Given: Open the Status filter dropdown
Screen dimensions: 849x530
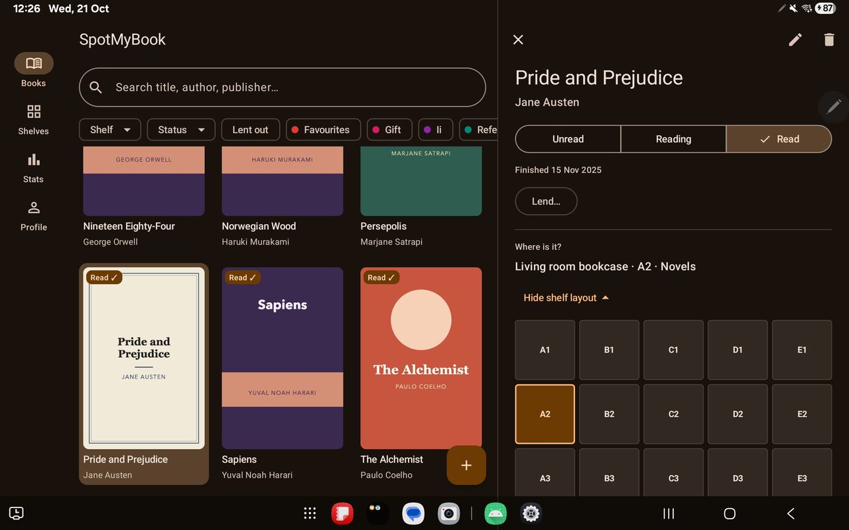Looking at the screenshot, I should pyautogui.click(x=181, y=130).
